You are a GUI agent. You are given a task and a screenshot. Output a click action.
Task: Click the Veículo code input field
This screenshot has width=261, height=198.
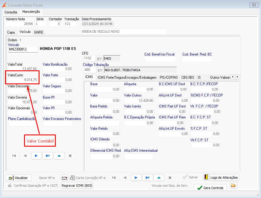click(x=23, y=49)
